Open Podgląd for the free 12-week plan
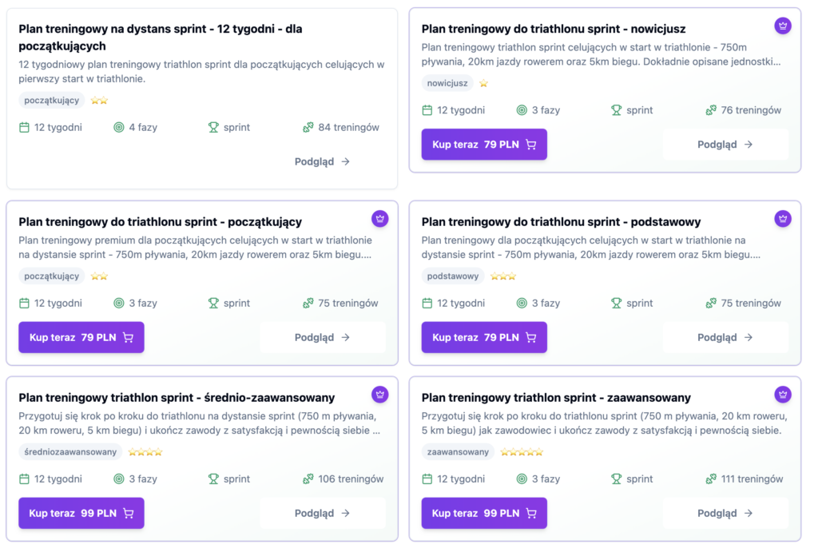This screenshot has width=818, height=556. 323,161
